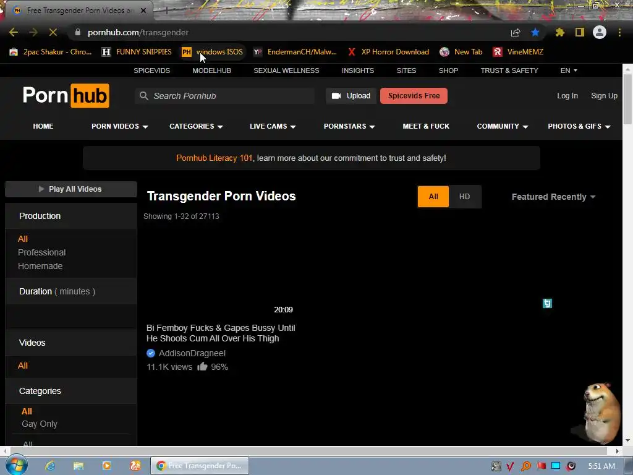Viewport: 633px width, 475px height.
Task: Open the New Tab bookmark
Action: 461,52
